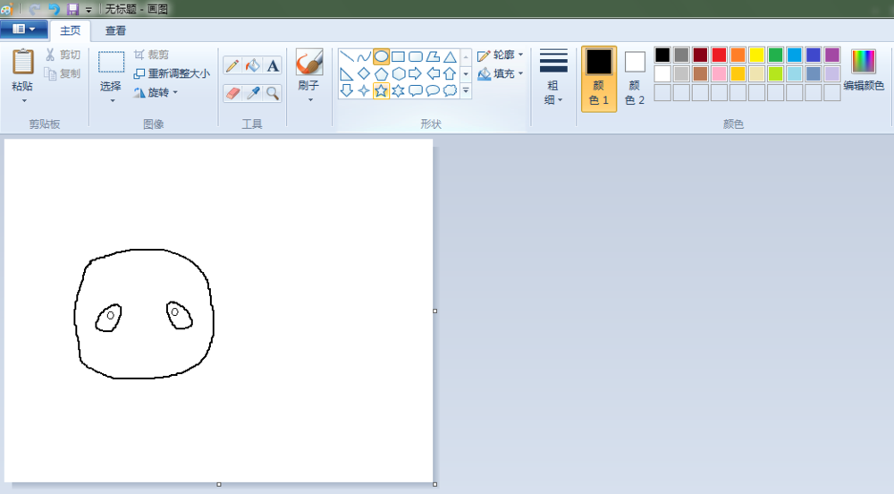This screenshot has width=894, height=494.
Task: Choose the Left arrow shape
Action: pyautogui.click(x=433, y=73)
